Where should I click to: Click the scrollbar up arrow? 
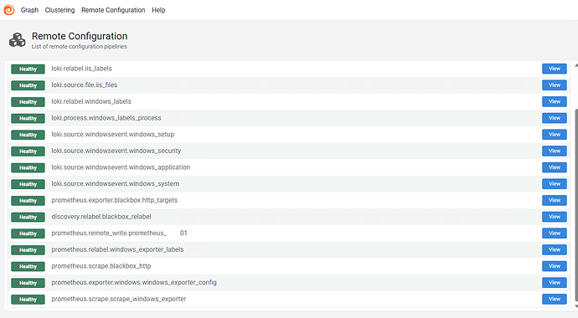(x=576, y=65)
